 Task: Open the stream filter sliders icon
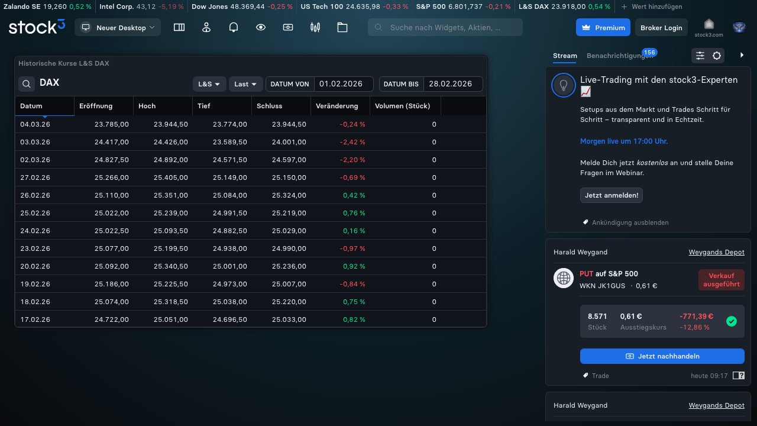tap(700, 56)
